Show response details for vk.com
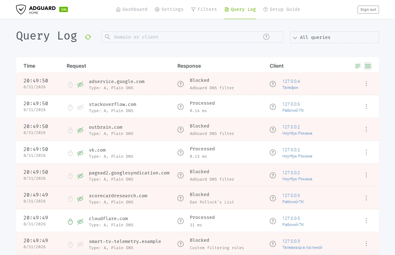The image size is (395, 255). click(181, 153)
